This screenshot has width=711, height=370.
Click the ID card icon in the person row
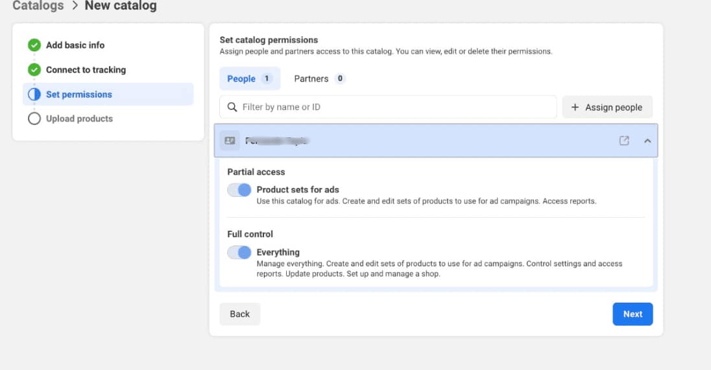[x=230, y=141]
